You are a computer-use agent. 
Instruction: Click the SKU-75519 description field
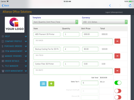(73, 56)
